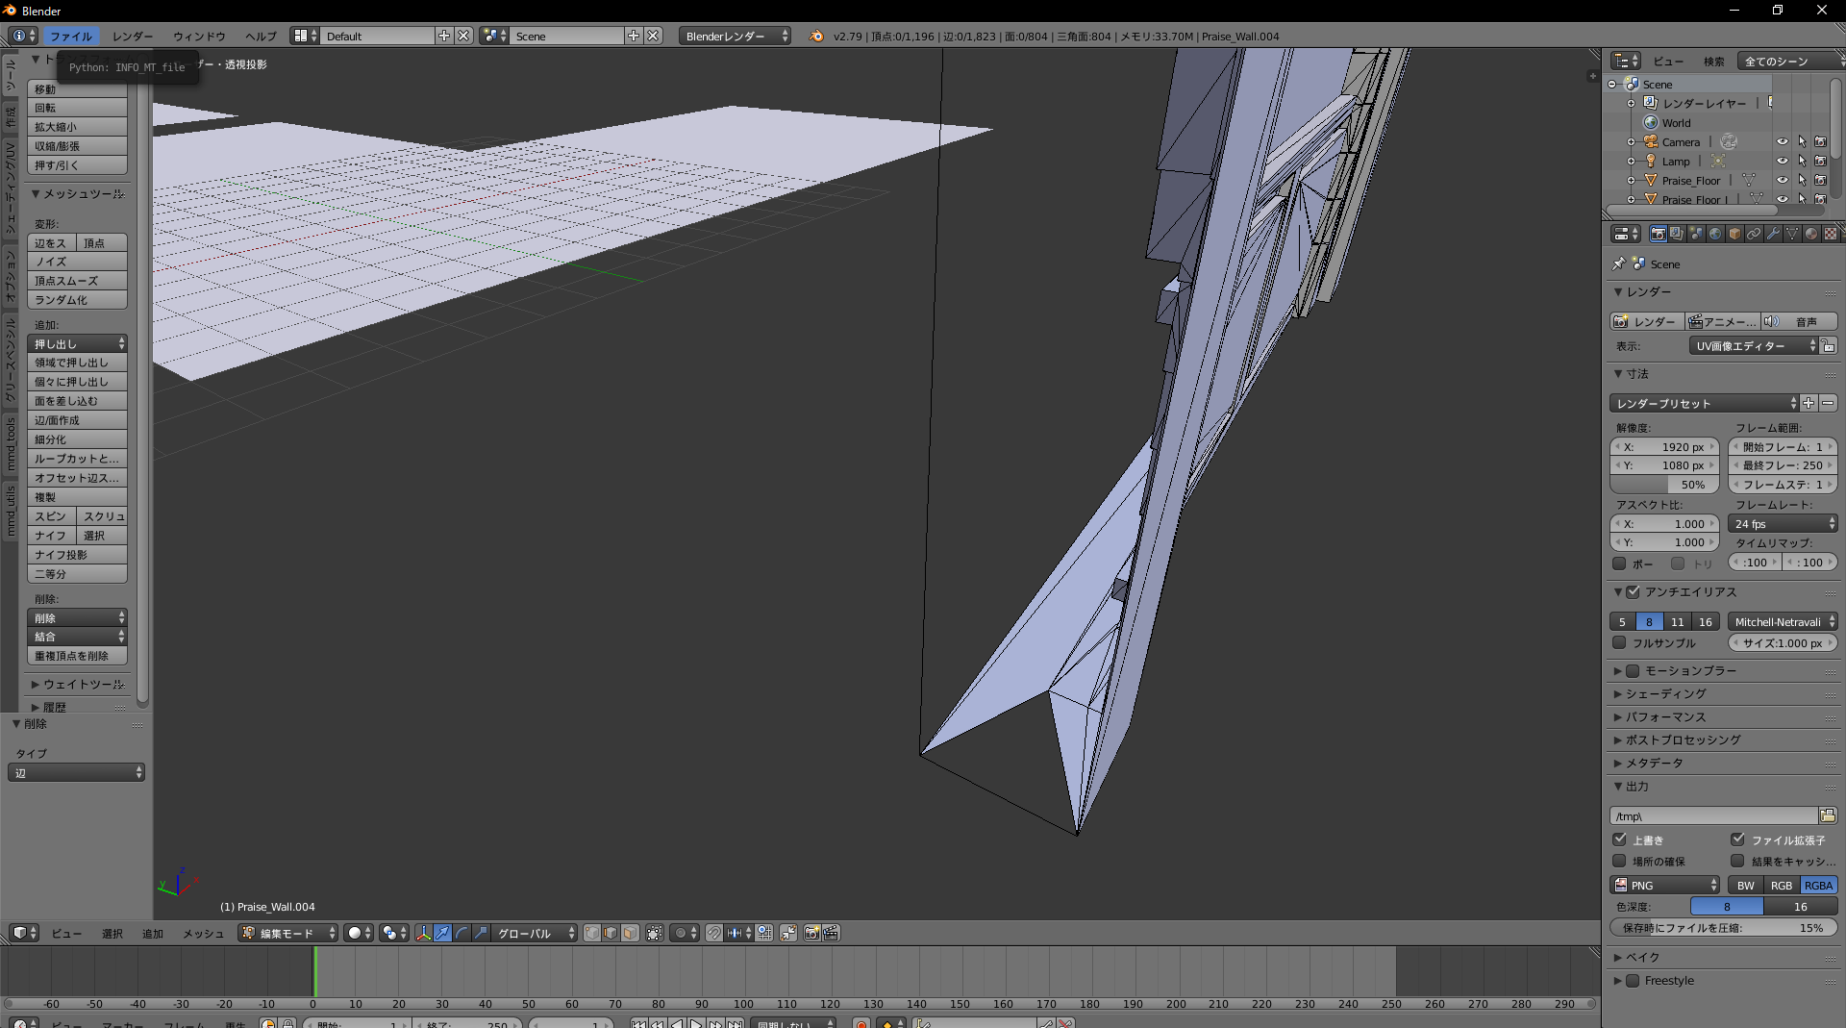Viewport: 1846px width, 1028px height.
Task: Click the OpenGL render image camera icon
Action: tap(812, 933)
